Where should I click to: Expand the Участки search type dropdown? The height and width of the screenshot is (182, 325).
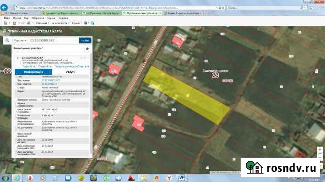20,40
